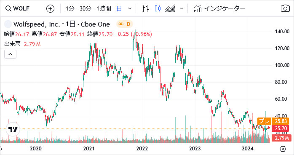294x155 pixels.
Task: Click the 高値 26.87 high value
Action: coord(44,34)
